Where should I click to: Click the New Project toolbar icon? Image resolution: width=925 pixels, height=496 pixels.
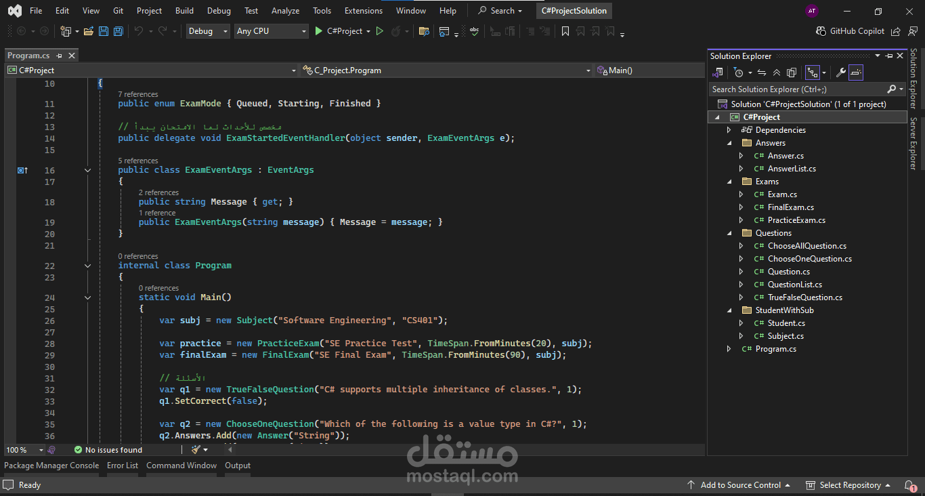(x=66, y=31)
